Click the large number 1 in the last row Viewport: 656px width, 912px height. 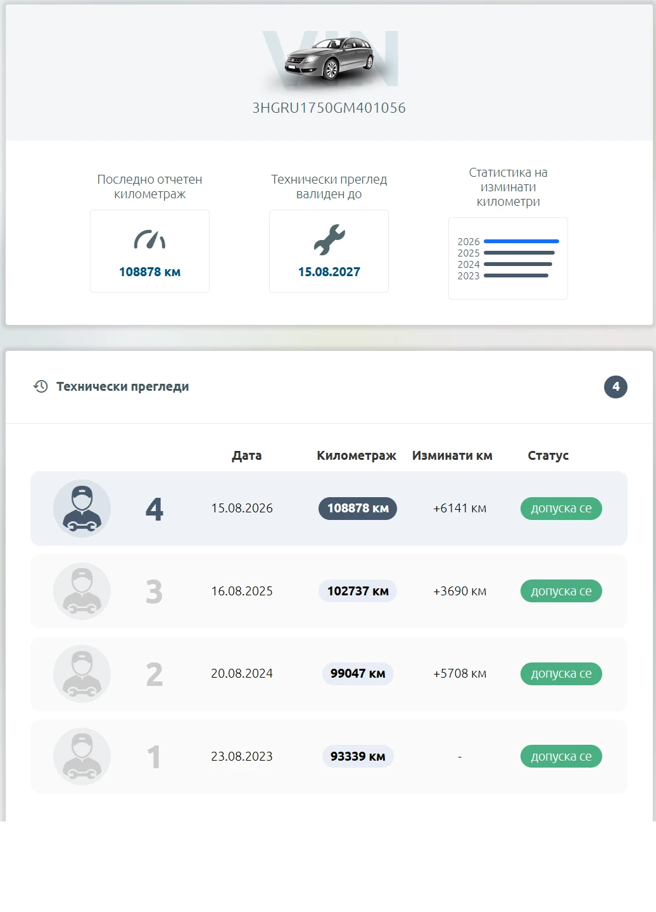155,757
